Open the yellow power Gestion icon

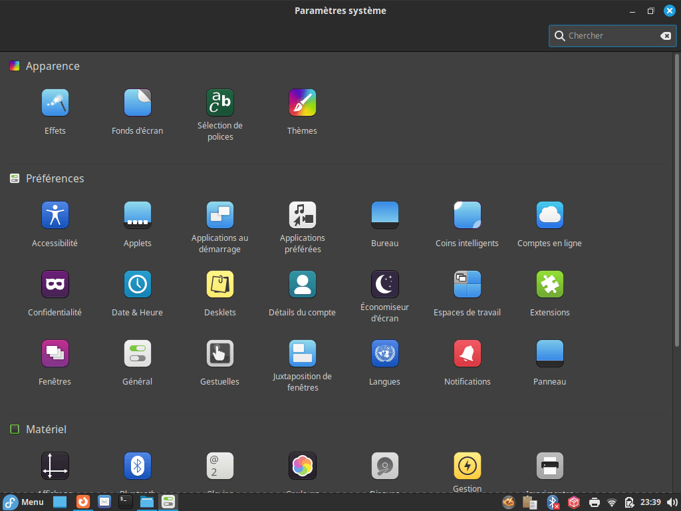point(468,466)
